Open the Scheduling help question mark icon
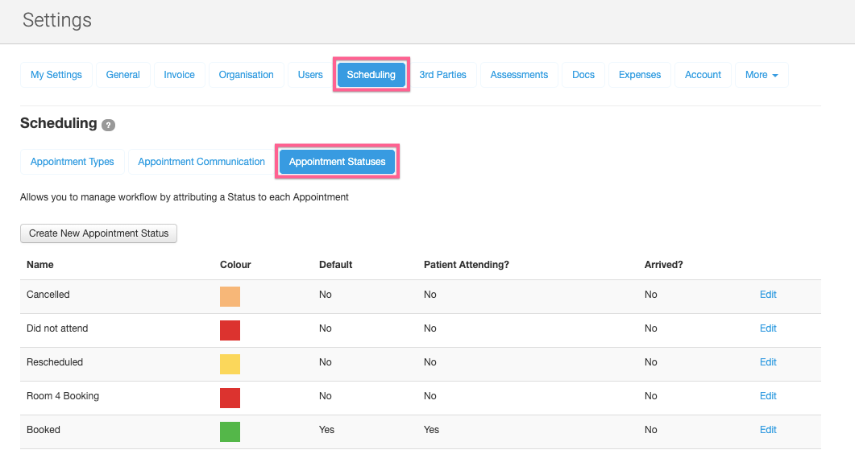This screenshot has width=855, height=450. coord(109,125)
